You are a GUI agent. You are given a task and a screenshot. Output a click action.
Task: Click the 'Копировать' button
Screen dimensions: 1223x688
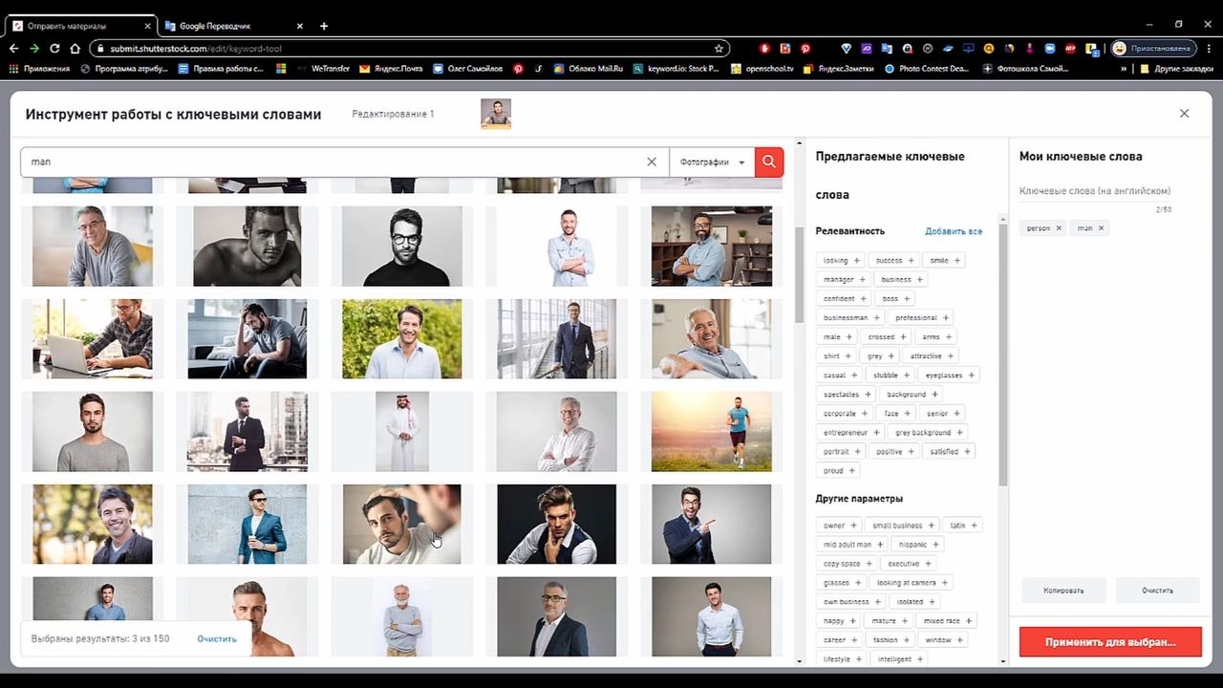[1063, 591]
